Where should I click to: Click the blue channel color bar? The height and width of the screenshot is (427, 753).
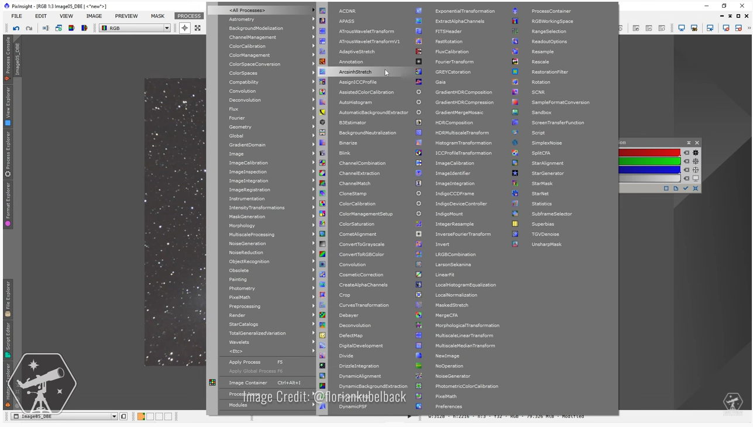pyautogui.click(x=649, y=170)
